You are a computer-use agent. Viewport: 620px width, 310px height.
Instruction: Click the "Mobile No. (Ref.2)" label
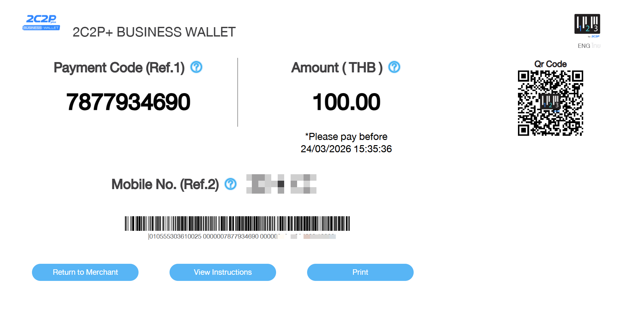(165, 184)
